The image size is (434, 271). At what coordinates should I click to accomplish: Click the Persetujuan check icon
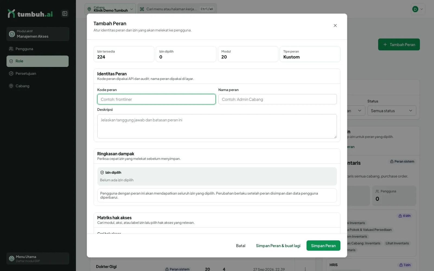point(11,73)
